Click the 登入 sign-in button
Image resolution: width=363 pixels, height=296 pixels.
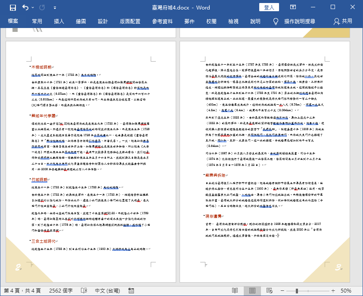pos(269,7)
